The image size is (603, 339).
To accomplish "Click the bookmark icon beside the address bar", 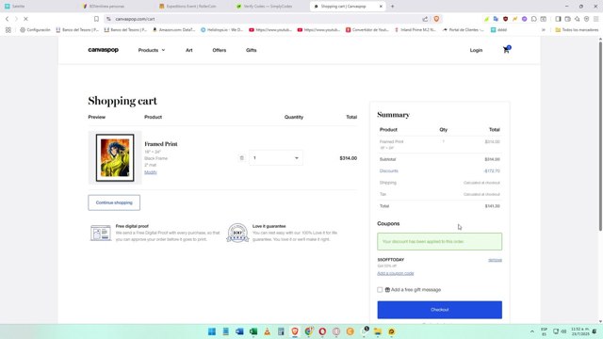I will point(96,19).
